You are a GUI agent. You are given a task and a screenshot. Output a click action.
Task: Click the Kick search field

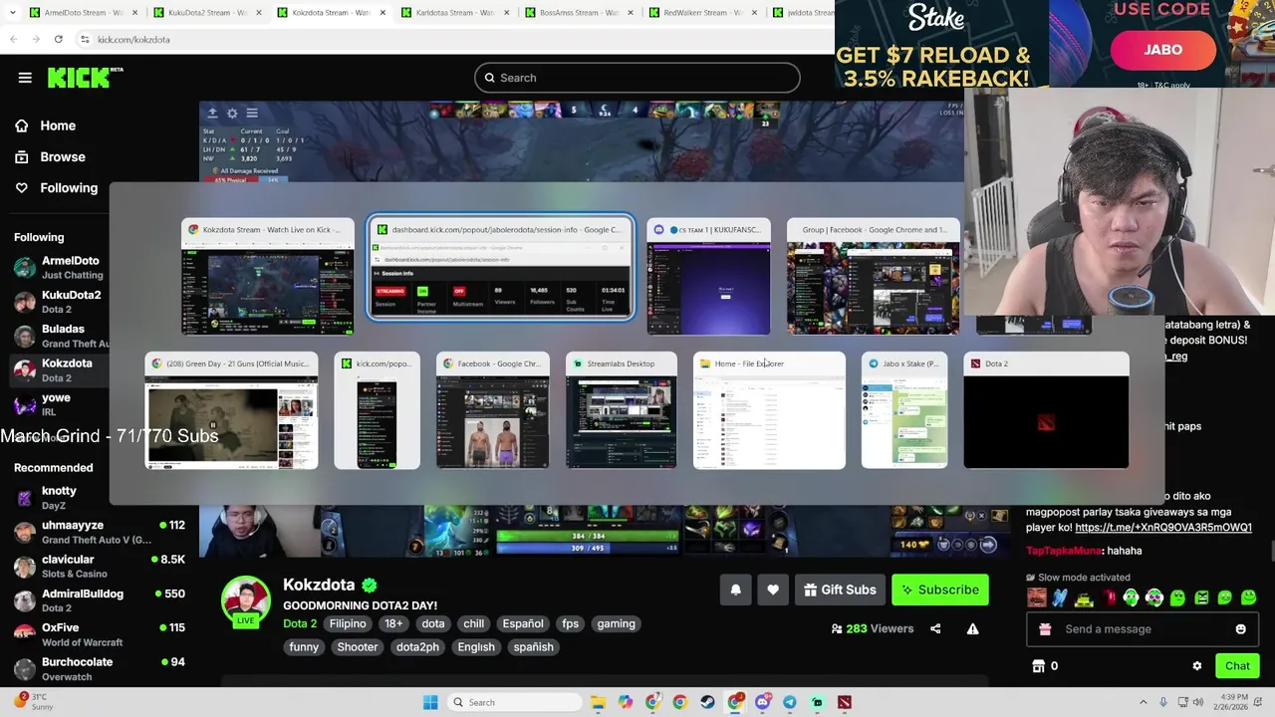tap(637, 78)
